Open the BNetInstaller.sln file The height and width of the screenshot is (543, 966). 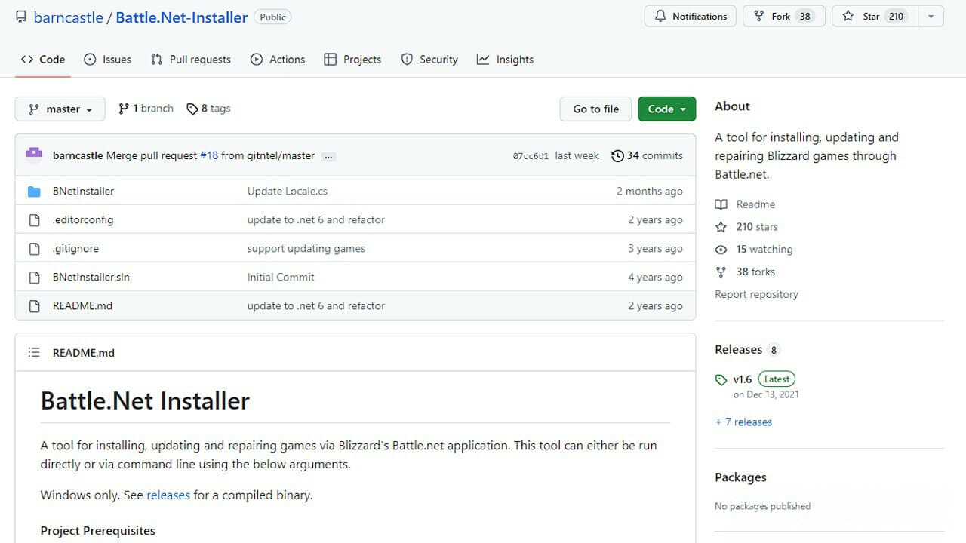point(91,278)
